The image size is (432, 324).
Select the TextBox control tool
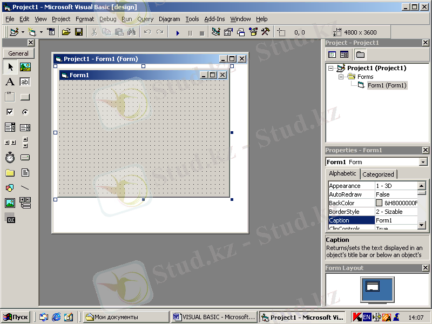coord(25,82)
